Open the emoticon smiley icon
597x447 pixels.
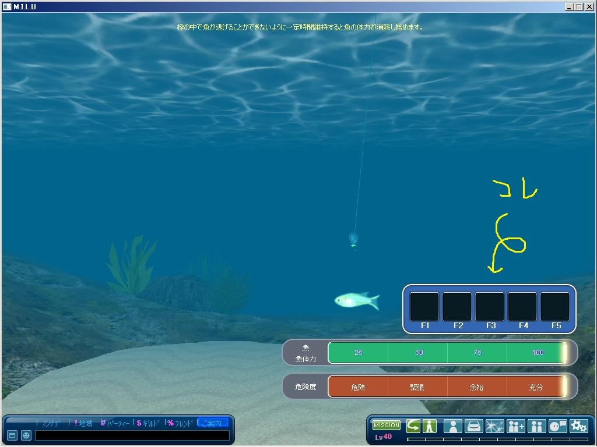point(26,435)
